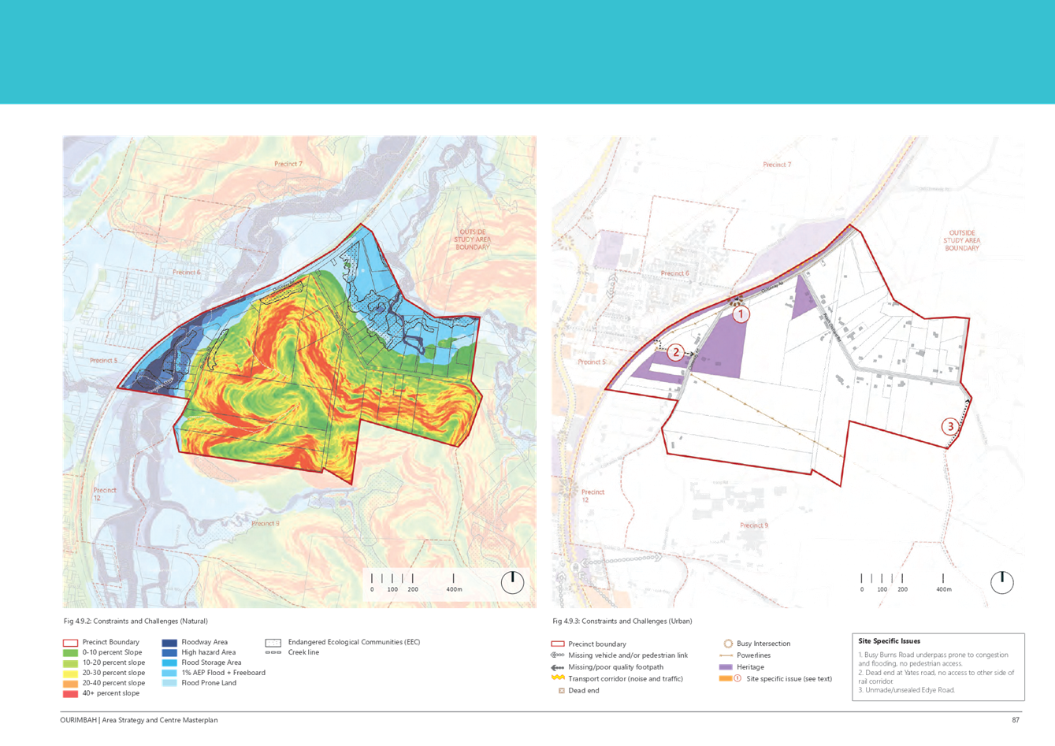Click the Dead end legend icon

click(561, 690)
